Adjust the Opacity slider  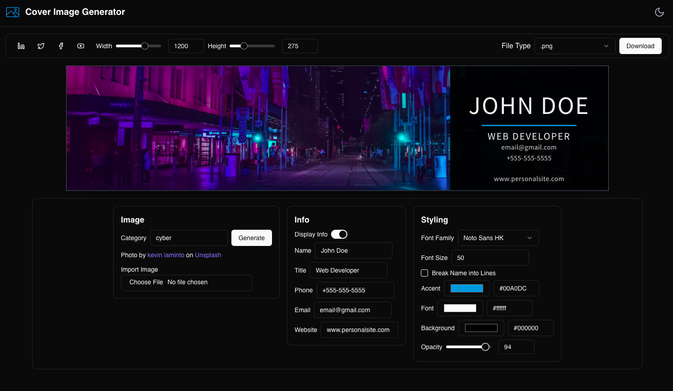(468, 347)
